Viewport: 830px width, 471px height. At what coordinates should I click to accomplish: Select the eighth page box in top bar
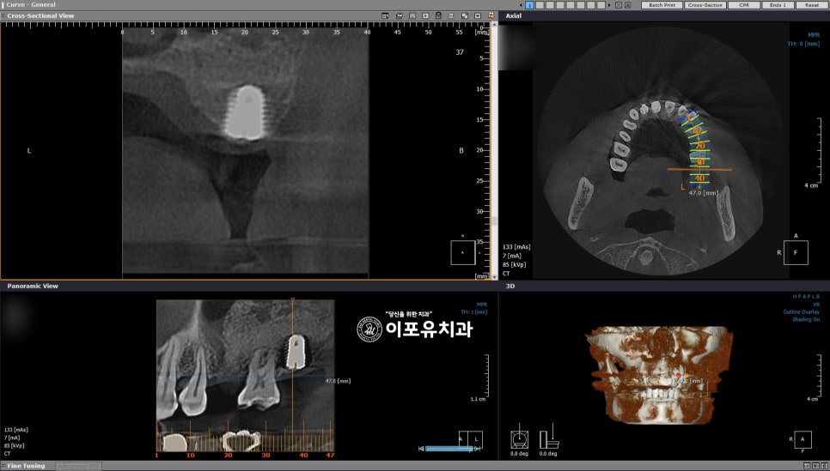tap(601, 5)
